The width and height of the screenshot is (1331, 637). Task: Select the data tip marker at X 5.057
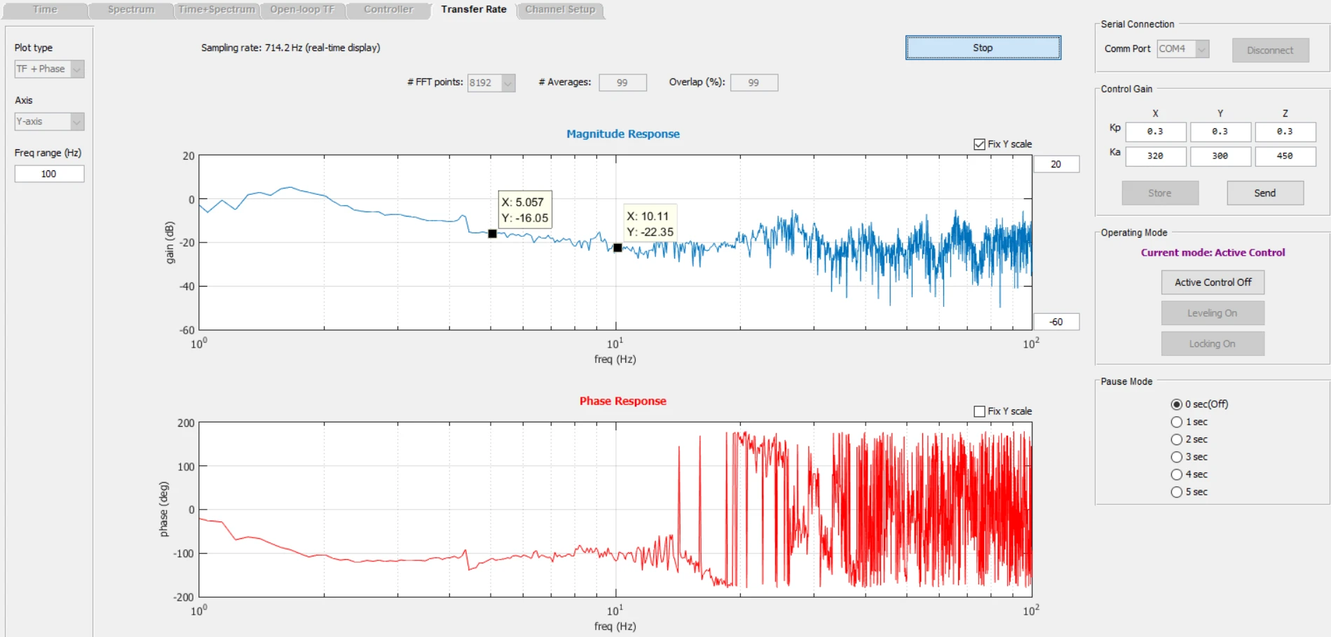[x=492, y=233]
